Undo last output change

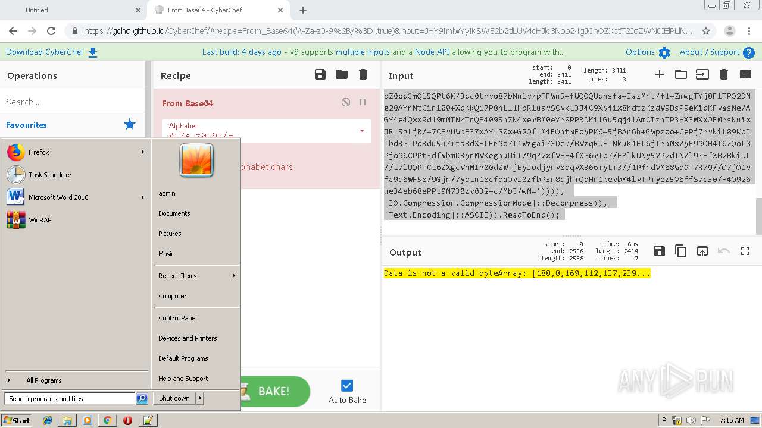[x=724, y=251]
